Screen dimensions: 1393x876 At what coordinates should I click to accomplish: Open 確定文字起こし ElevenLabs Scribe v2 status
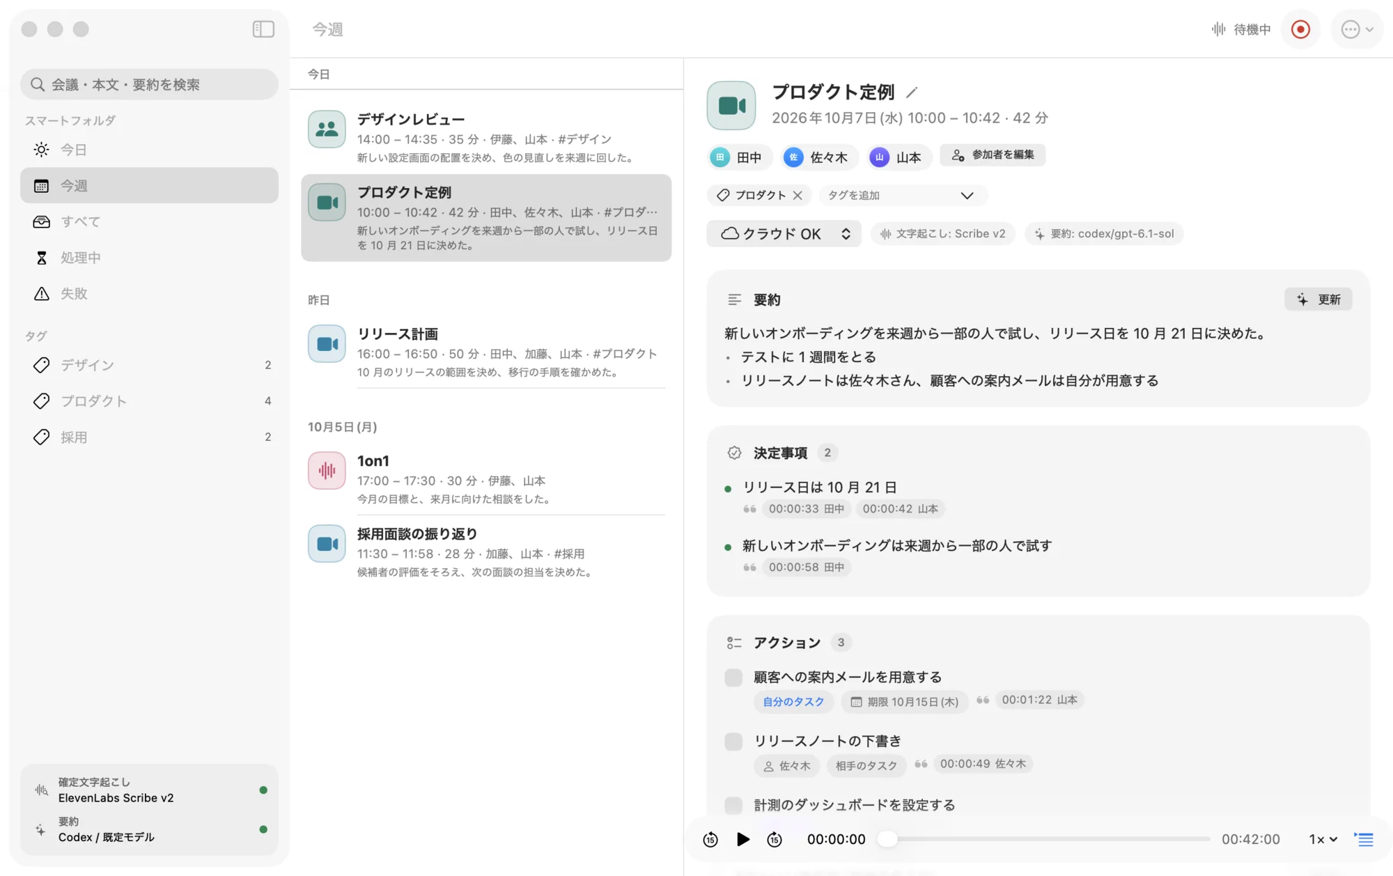coord(149,790)
